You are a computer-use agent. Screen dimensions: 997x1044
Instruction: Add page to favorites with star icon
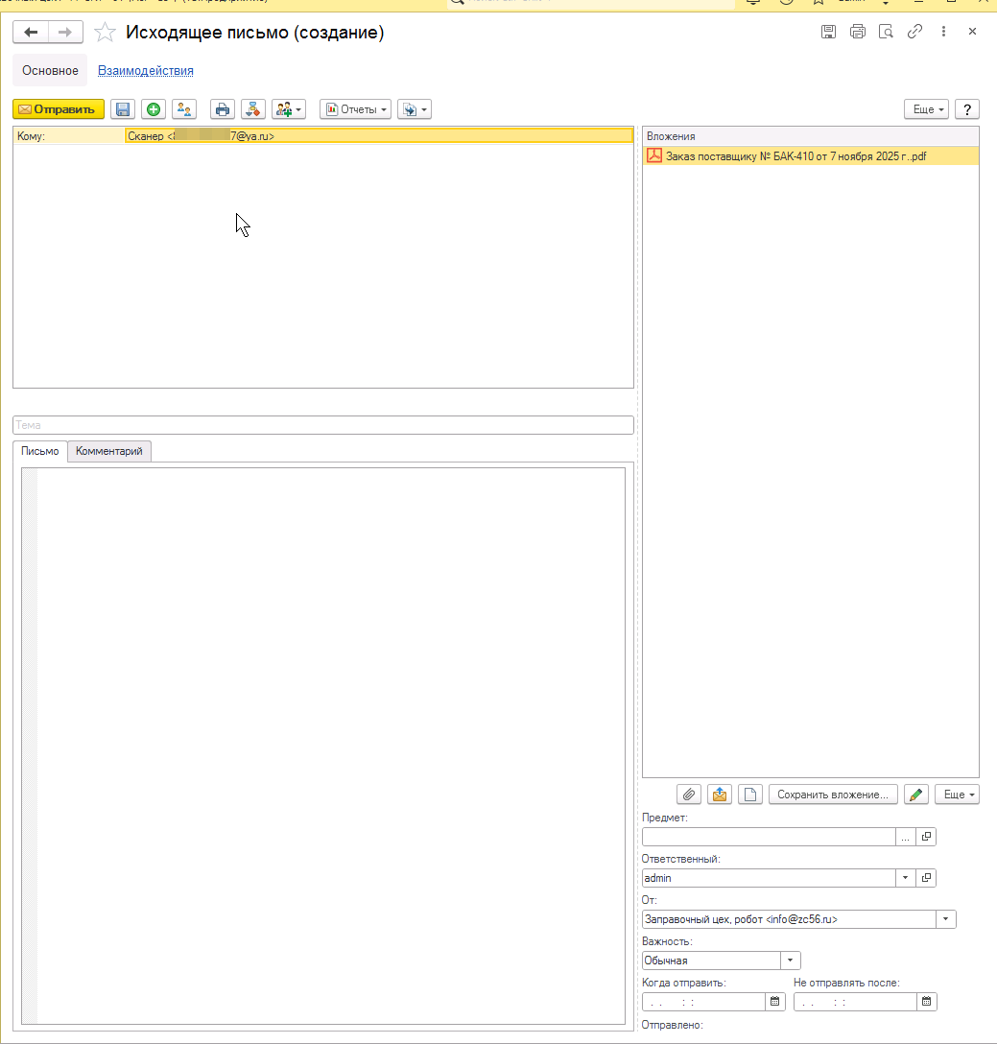pos(106,33)
